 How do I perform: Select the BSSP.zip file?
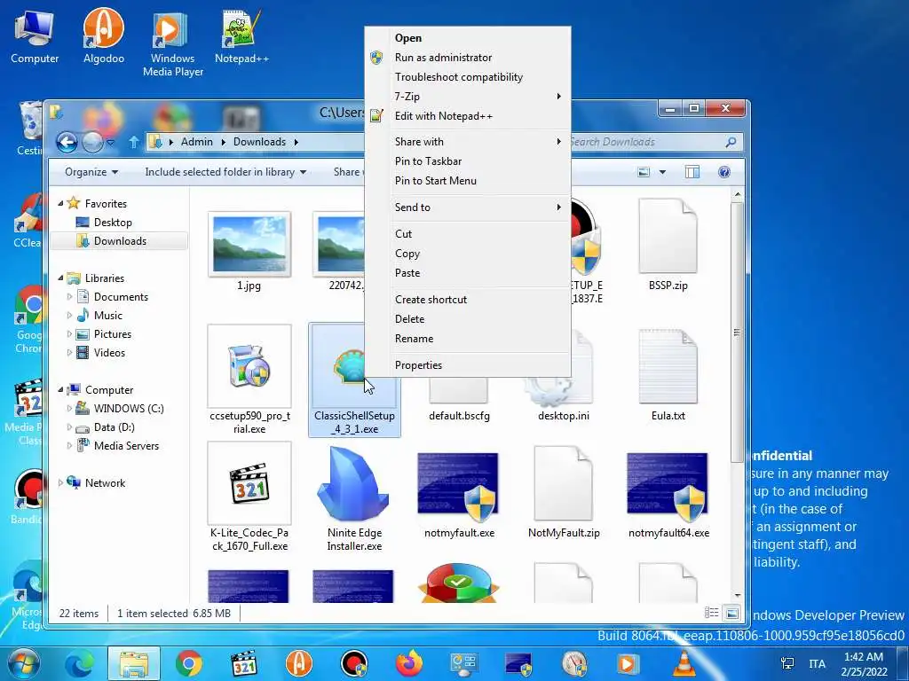668,245
